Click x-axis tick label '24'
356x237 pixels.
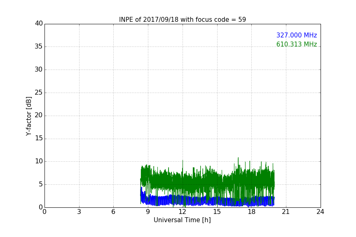(320, 212)
